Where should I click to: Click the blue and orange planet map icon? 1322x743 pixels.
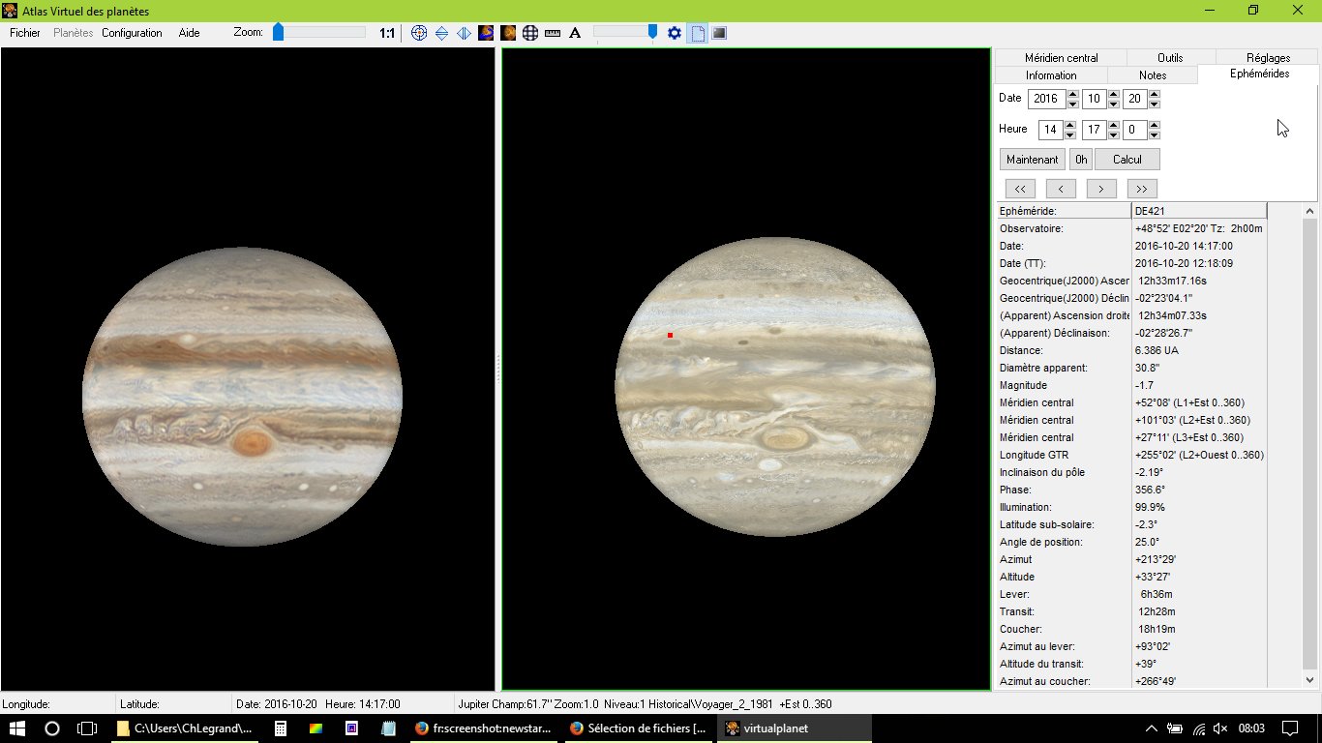(x=486, y=33)
